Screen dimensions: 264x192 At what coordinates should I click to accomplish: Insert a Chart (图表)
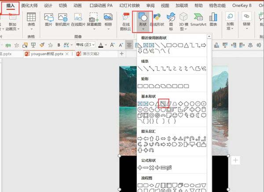[213, 19]
